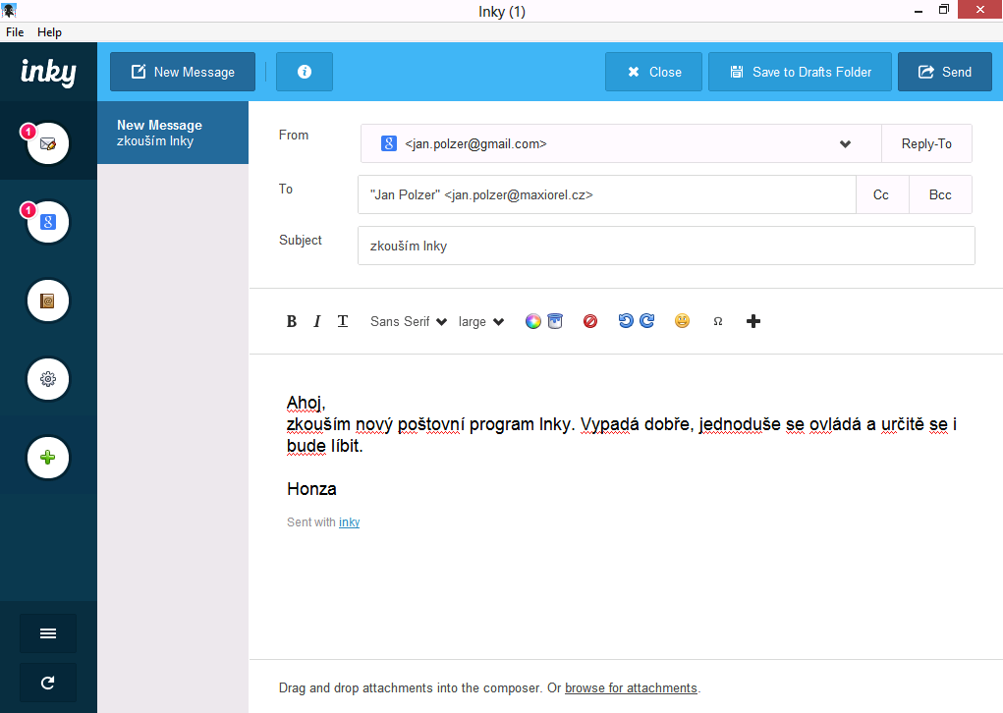This screenshot has width=1003, height=713.
Task: Redo the last edit
Action: [647, 321]
